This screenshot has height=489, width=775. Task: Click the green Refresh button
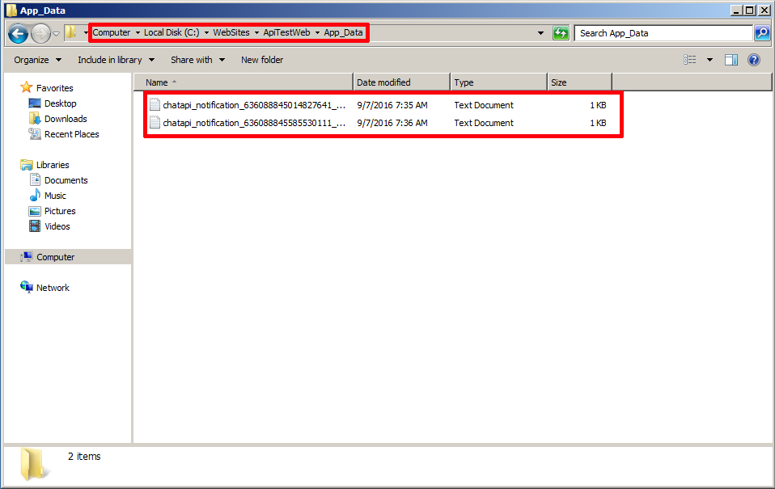(x=561, y=33)
